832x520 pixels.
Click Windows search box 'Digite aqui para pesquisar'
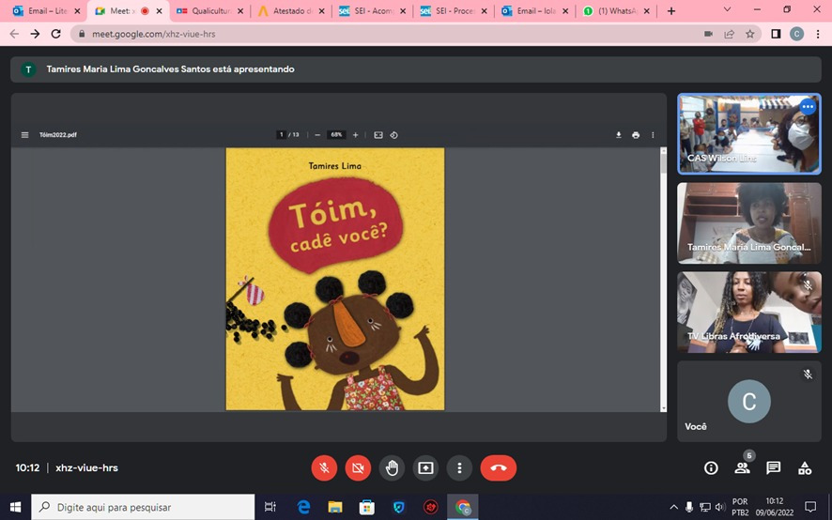(143, 507)
